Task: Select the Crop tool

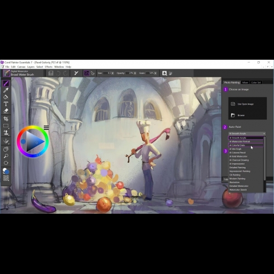Action: tap(6, 119)
